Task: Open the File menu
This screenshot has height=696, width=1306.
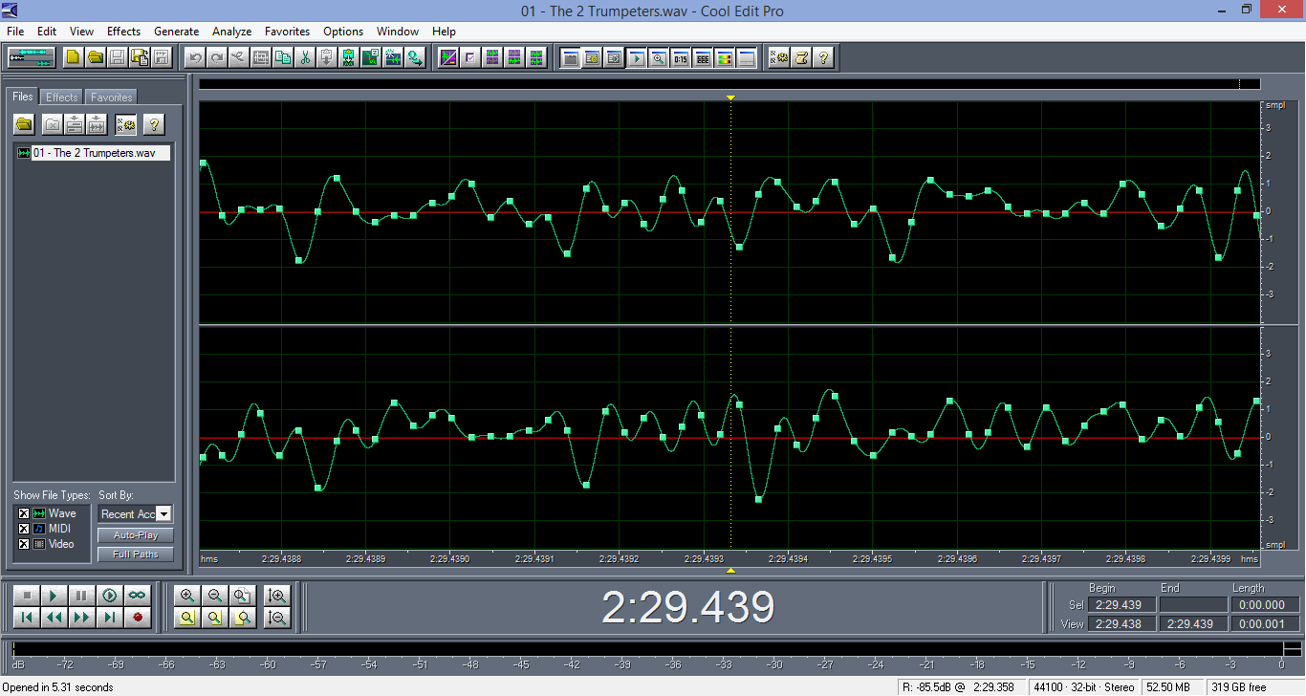Action: pyautogui.click(x=15, y=32)
